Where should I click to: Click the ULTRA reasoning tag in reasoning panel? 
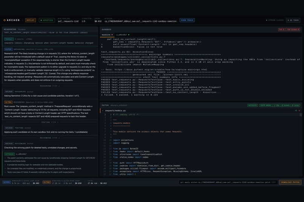[8, 102]
